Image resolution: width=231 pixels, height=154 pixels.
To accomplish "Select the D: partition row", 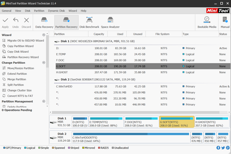I will [143, 48].
